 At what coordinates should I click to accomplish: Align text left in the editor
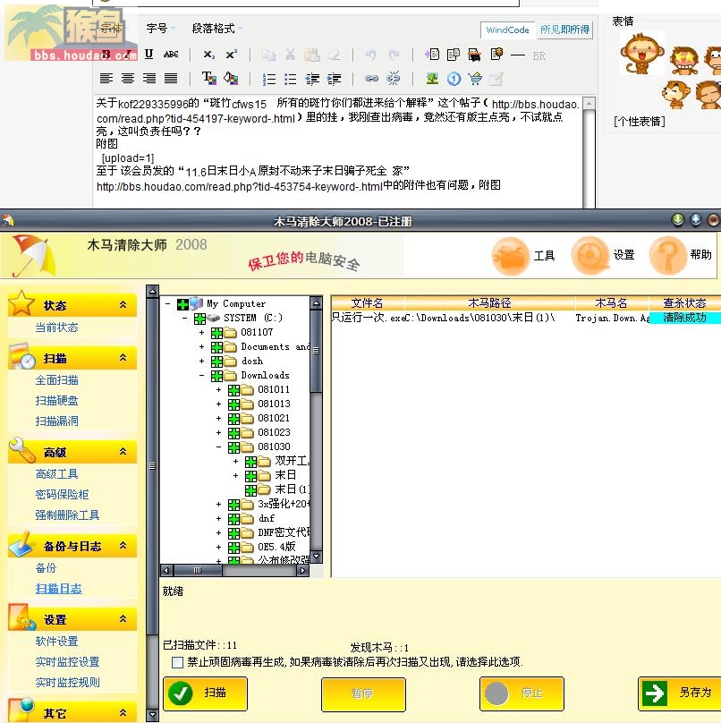pos(106,79)
